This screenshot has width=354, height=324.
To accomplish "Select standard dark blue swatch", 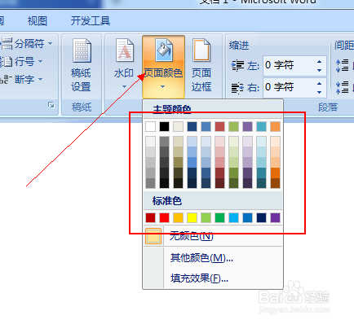I will coord(261,217).
